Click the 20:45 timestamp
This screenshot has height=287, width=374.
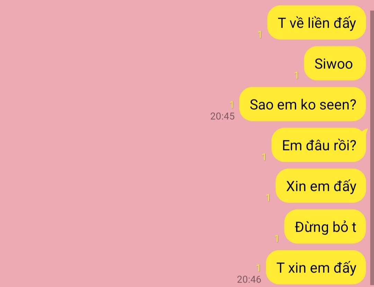pos(222,116)
